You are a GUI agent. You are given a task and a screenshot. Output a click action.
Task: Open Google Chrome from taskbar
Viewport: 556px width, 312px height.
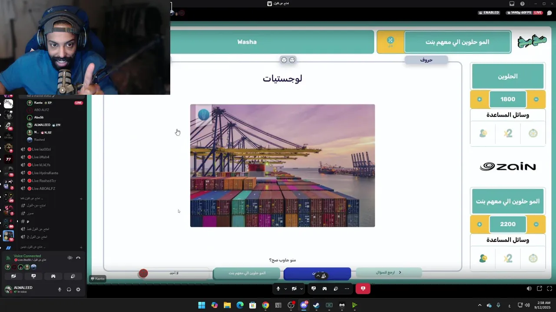tap(265, 305)
